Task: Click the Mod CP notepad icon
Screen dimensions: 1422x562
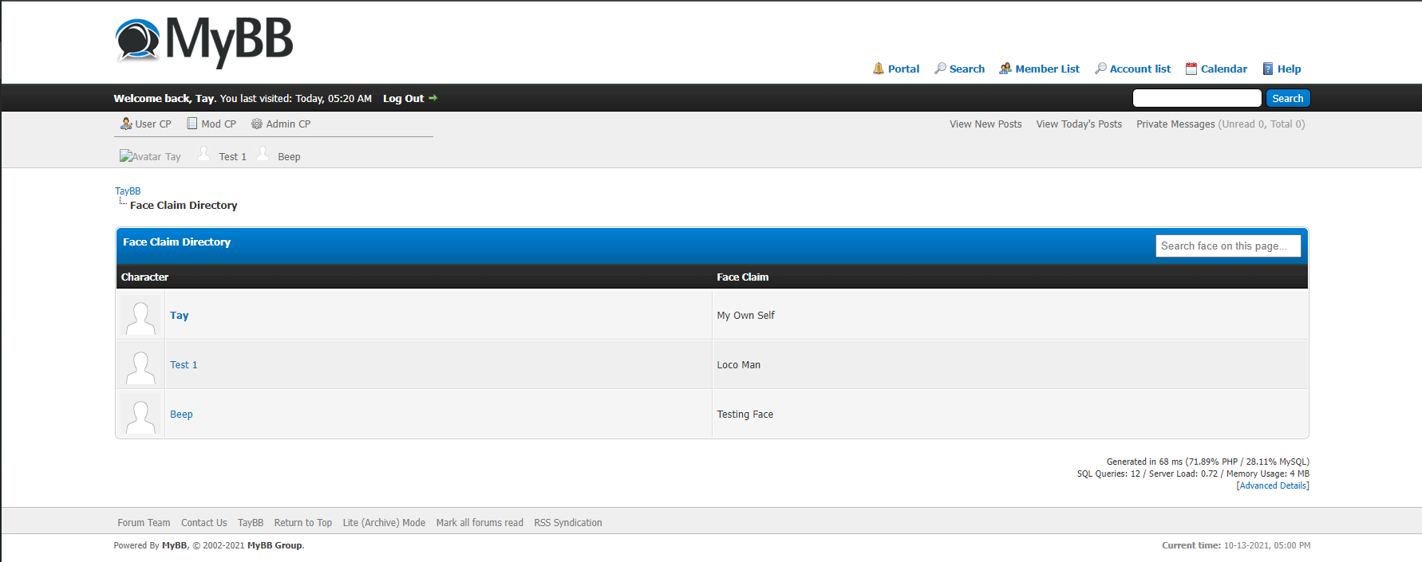Action: [x=192, y=124]
